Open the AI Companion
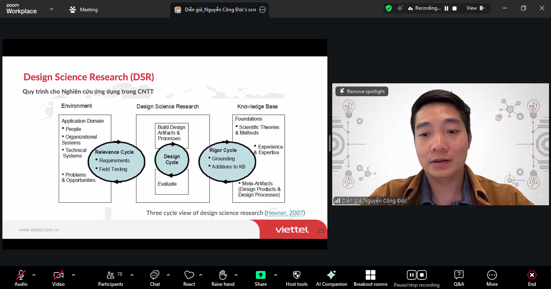Screen dimensions: 551x289 click(331, 278)
